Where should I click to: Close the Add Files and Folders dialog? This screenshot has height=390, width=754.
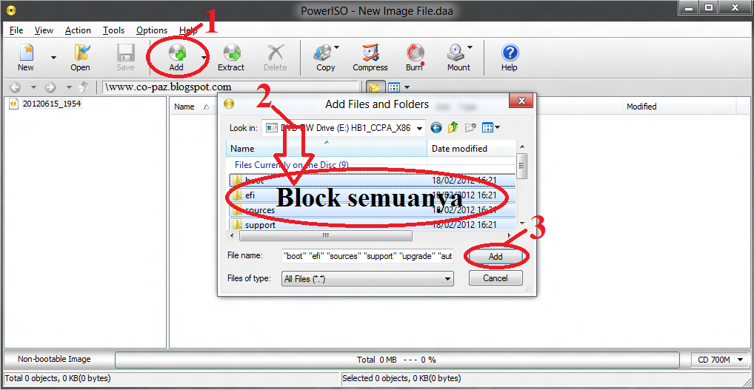[x=521, y=101]
